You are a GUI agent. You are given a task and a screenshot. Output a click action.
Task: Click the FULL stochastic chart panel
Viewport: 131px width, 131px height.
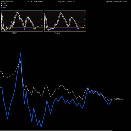click(65, 21)
